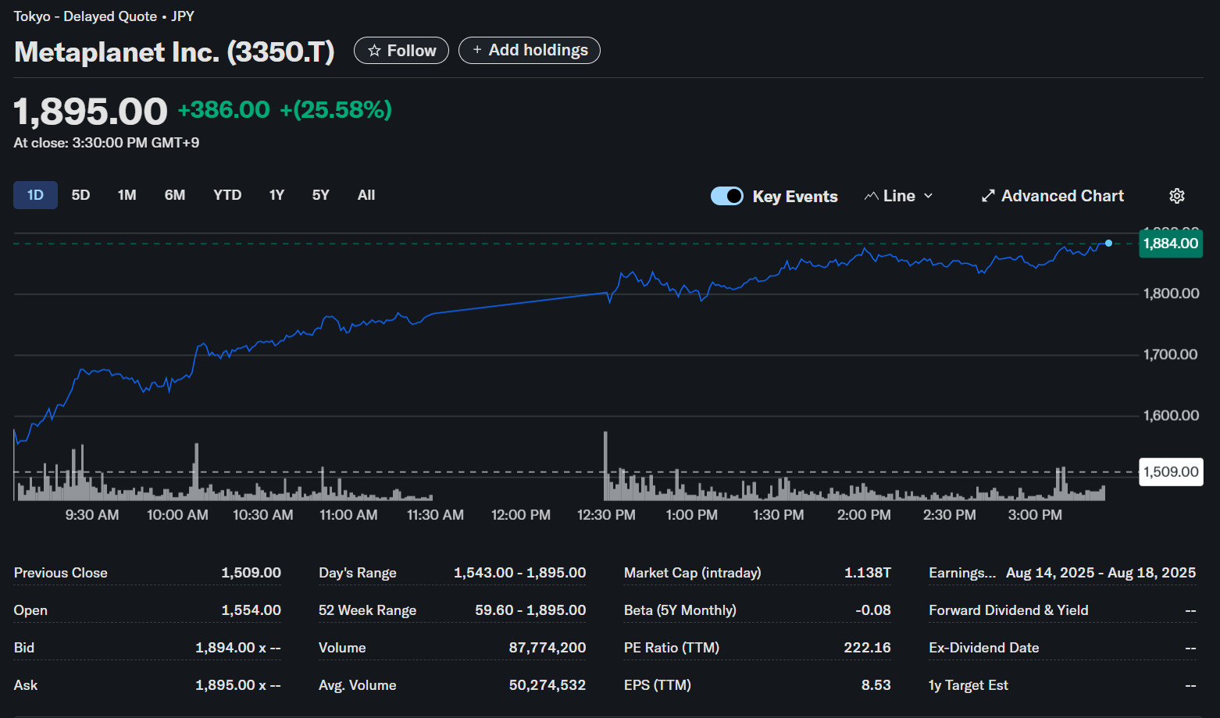Click the Day's Range label
The image size is (1220, 718).
click(358, 573)
